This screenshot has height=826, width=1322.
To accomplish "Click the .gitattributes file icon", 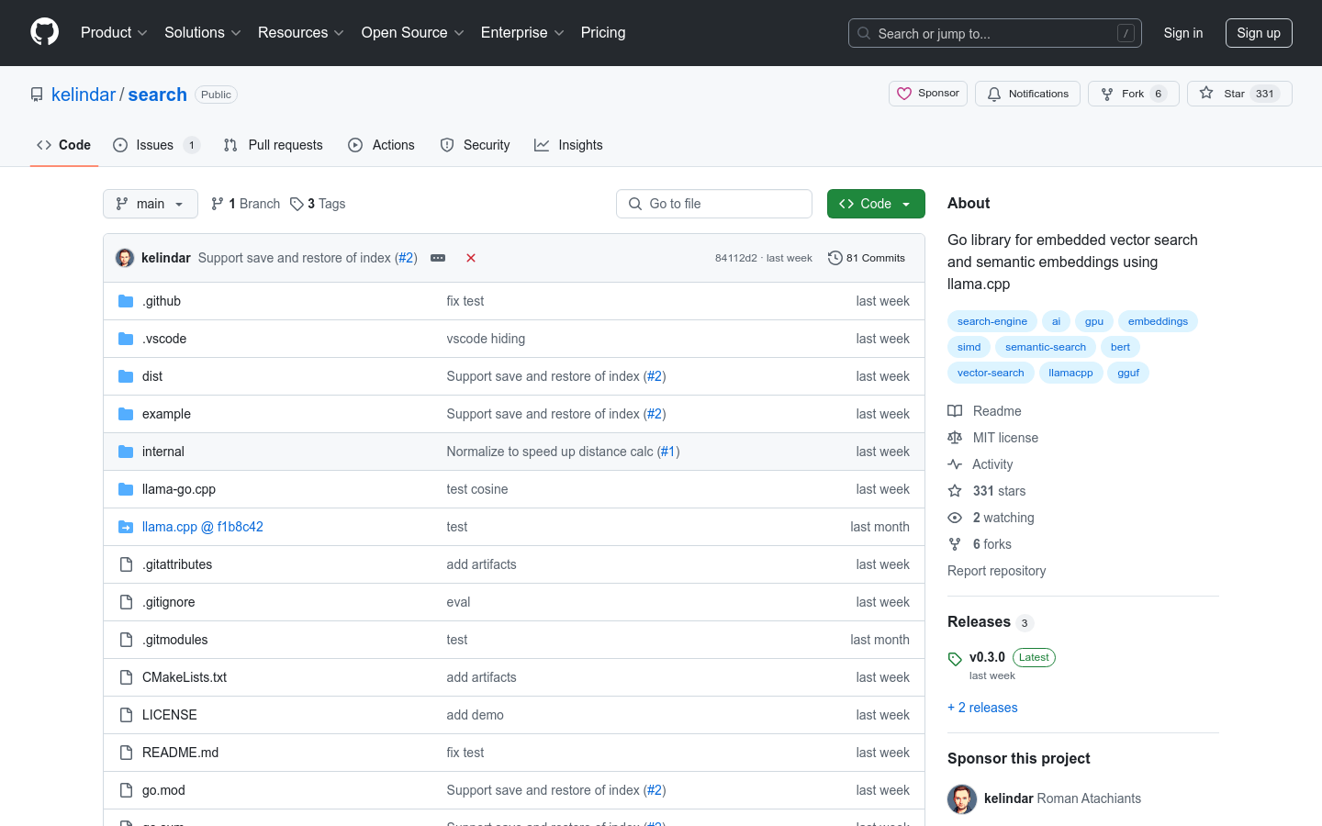I will [x=126, y=564].
